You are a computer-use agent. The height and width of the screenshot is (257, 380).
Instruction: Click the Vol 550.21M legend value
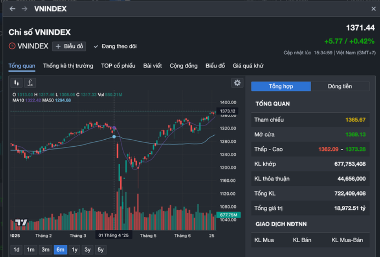(x=113, y=95)
